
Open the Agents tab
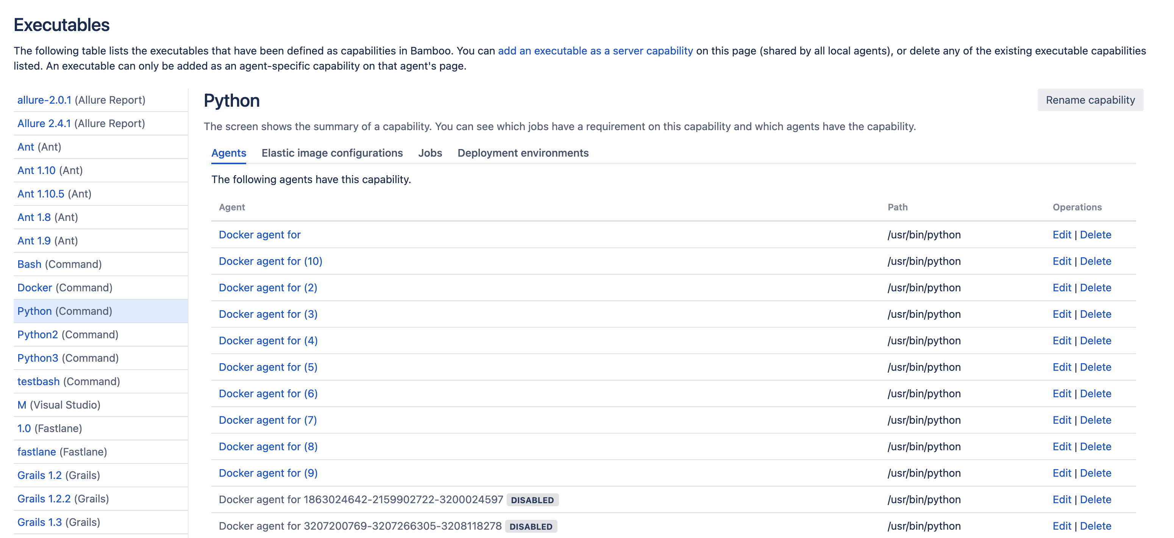228,153
